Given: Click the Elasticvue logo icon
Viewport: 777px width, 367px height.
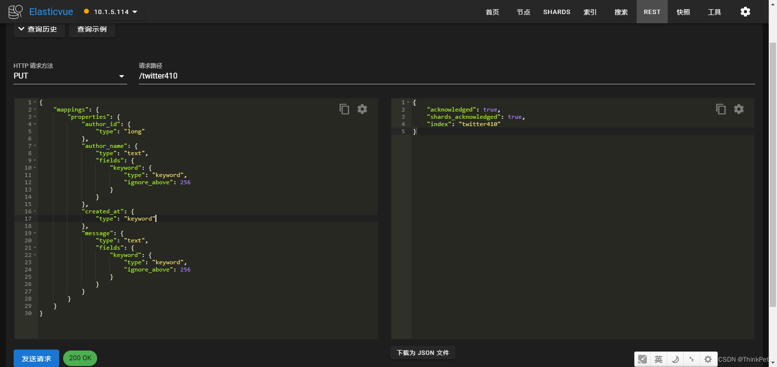Looking at the screenshot, I should tap(16, 12).
